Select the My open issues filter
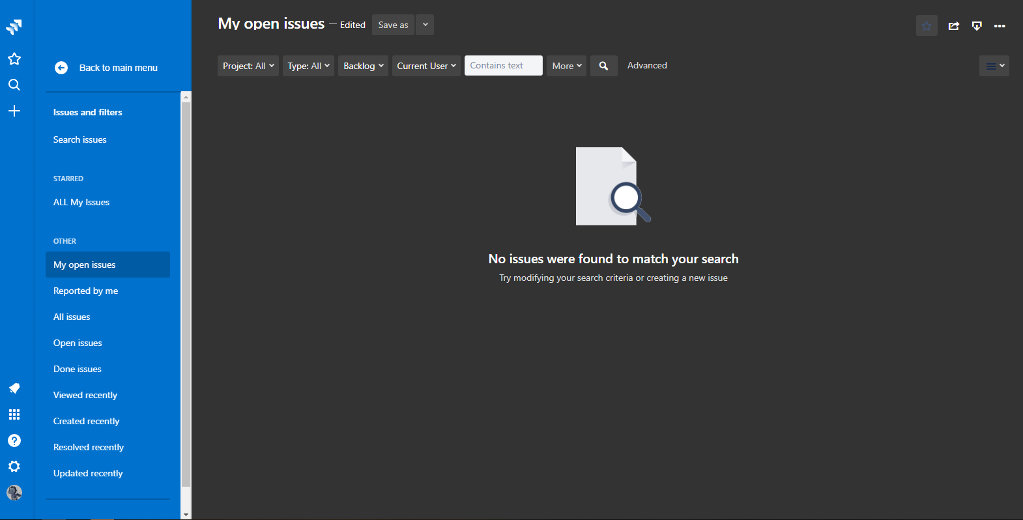1023x520 pixels. click(x=108, y=265)
